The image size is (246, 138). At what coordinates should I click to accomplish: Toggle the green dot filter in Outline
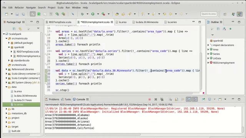[230, 29]
